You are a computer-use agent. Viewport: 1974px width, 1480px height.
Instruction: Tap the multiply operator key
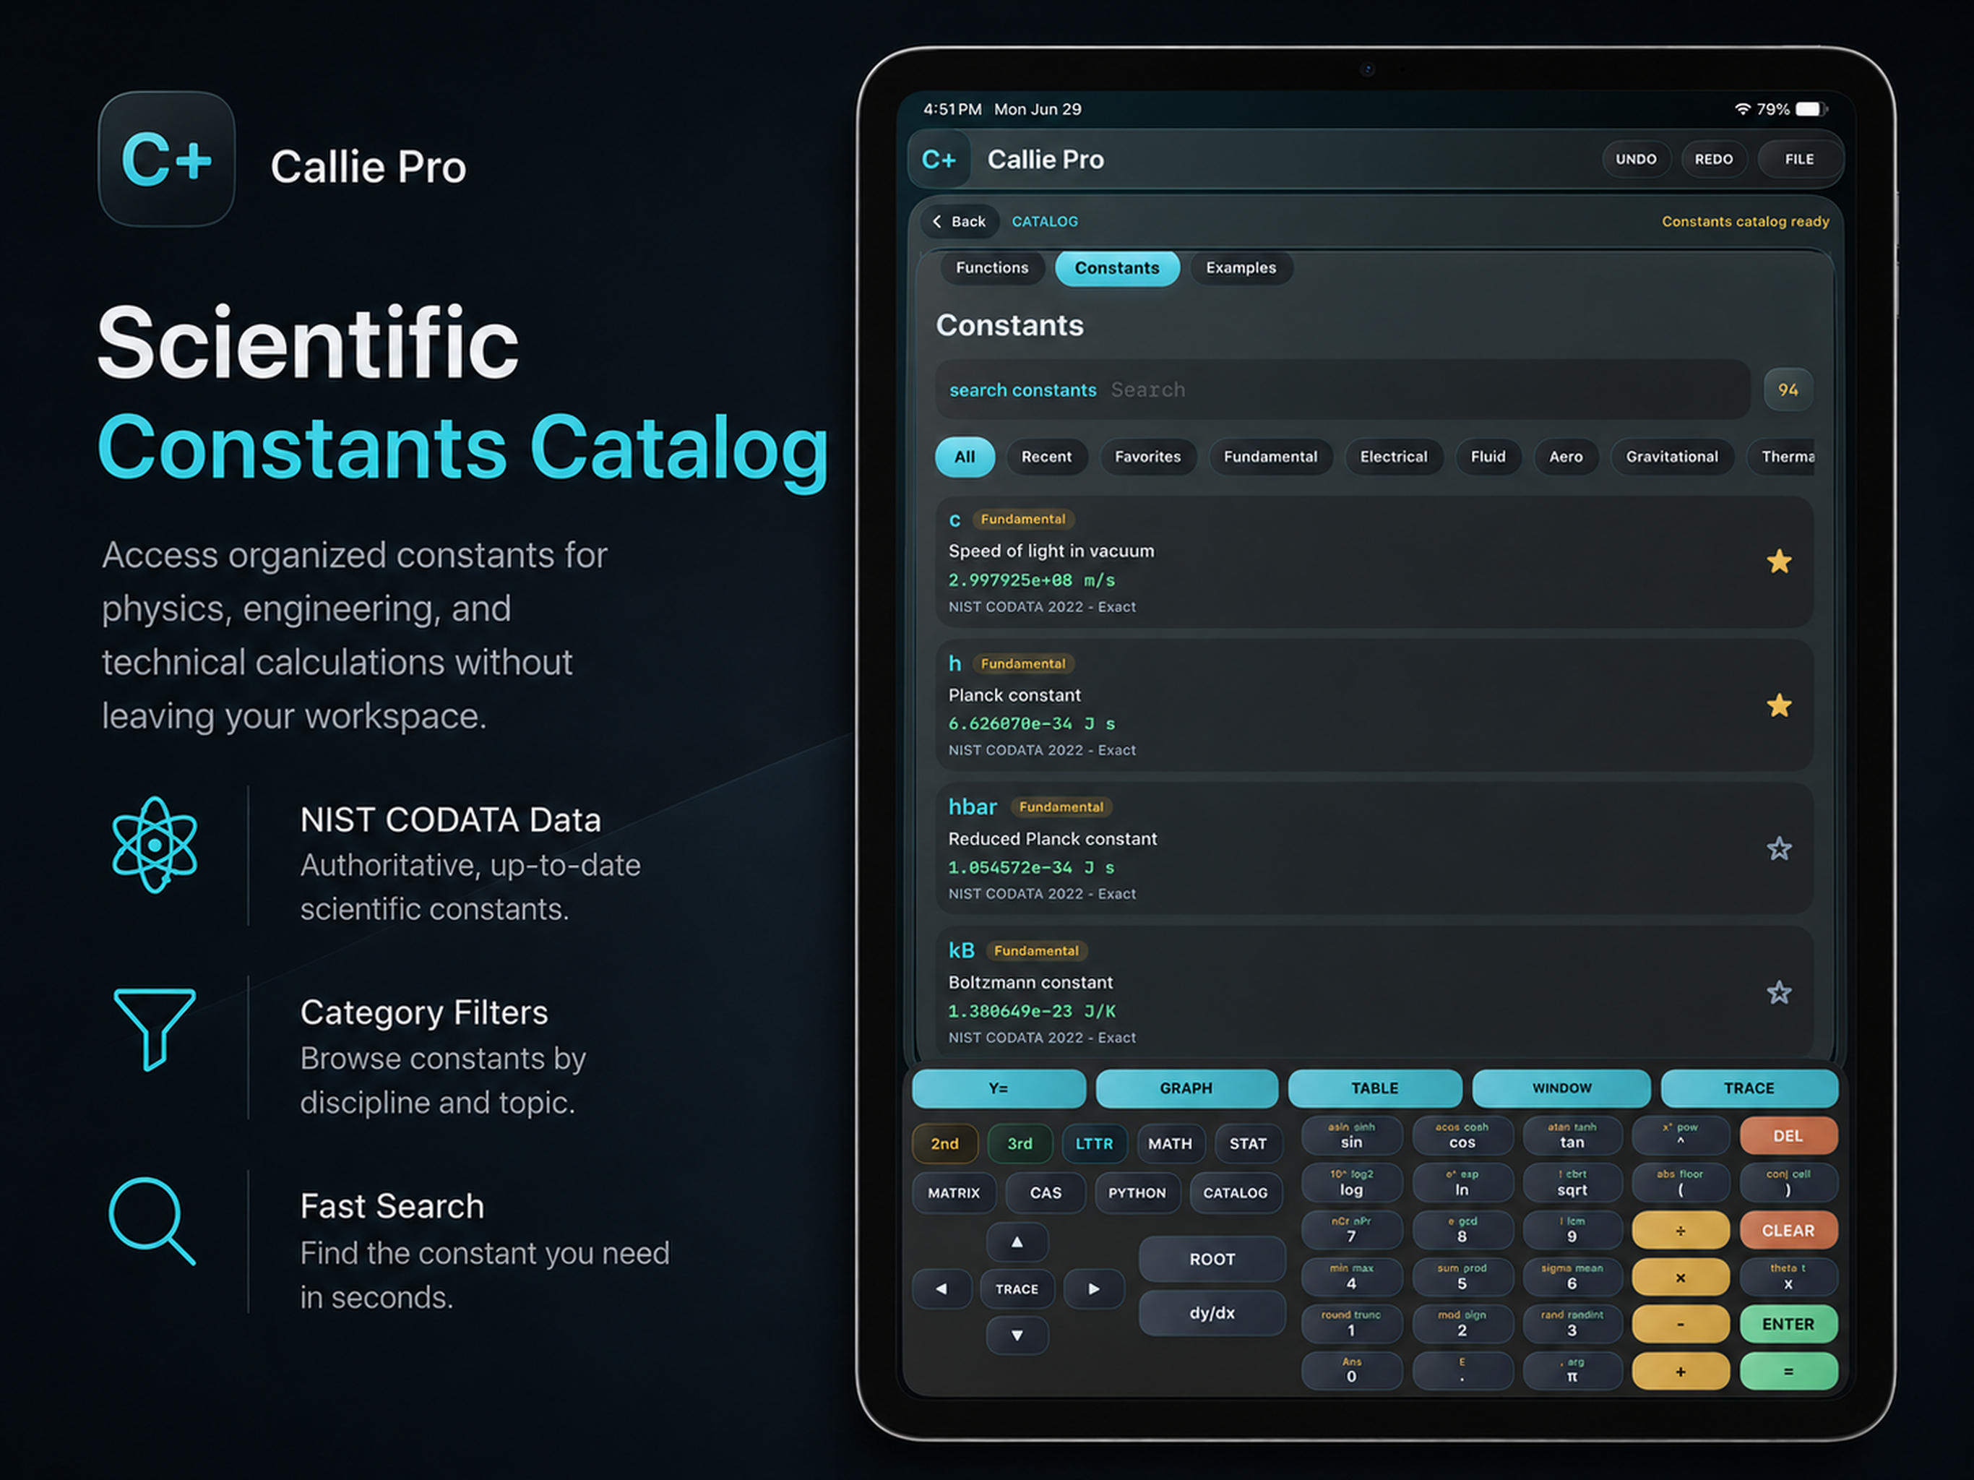pos(1681,1278)
